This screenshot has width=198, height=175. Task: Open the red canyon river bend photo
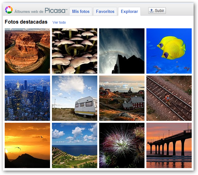[27, 51]
